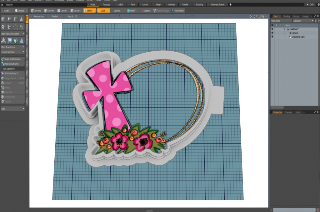This screenshot has width=320, height=212.
Task: Click the viewport zoom magnifier icon
Action: (257, 16)
